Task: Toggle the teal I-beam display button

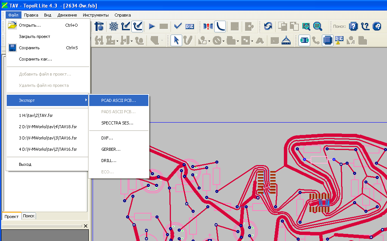Action: (304, 40)
